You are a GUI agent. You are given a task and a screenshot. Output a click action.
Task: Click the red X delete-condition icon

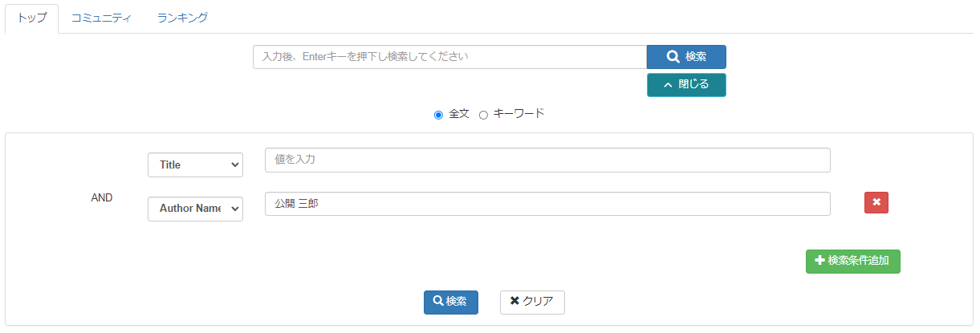pos(876,202)
